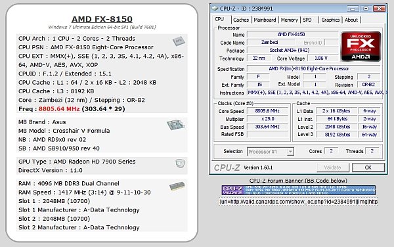Minimize the CPU-Z window
The height and width of the screenshot is (247, 394).
(x=353, y=9)
